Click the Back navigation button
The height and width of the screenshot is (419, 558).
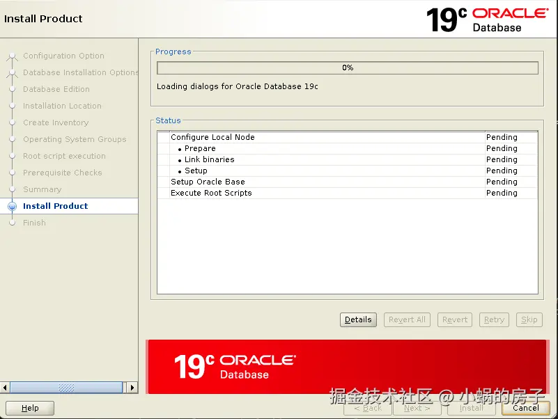tap(368, 408)
